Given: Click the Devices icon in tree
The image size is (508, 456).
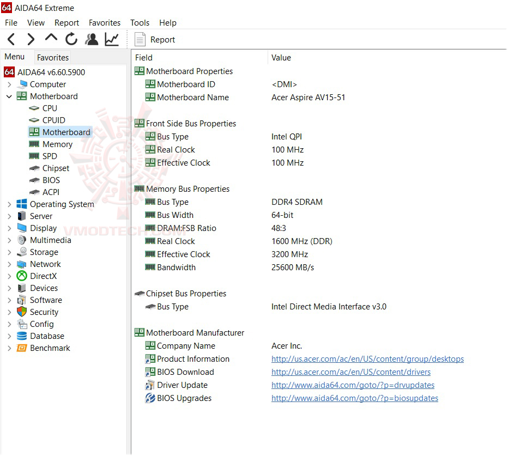Looking at the screenshot, I should click(22, 288).
